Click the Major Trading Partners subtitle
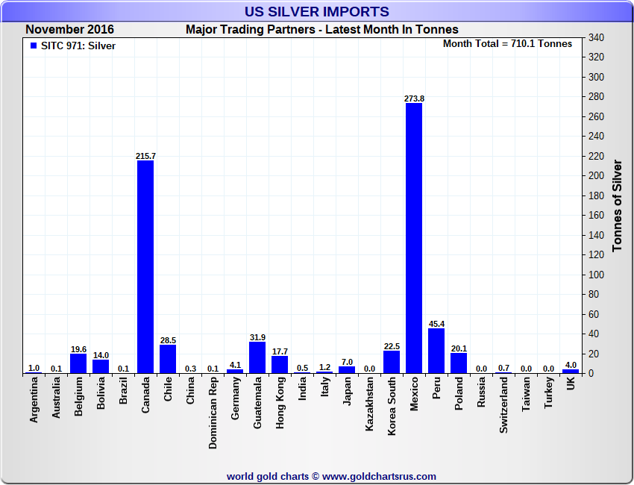The height and width of the screenshot is (485, 634). [321, 30]
